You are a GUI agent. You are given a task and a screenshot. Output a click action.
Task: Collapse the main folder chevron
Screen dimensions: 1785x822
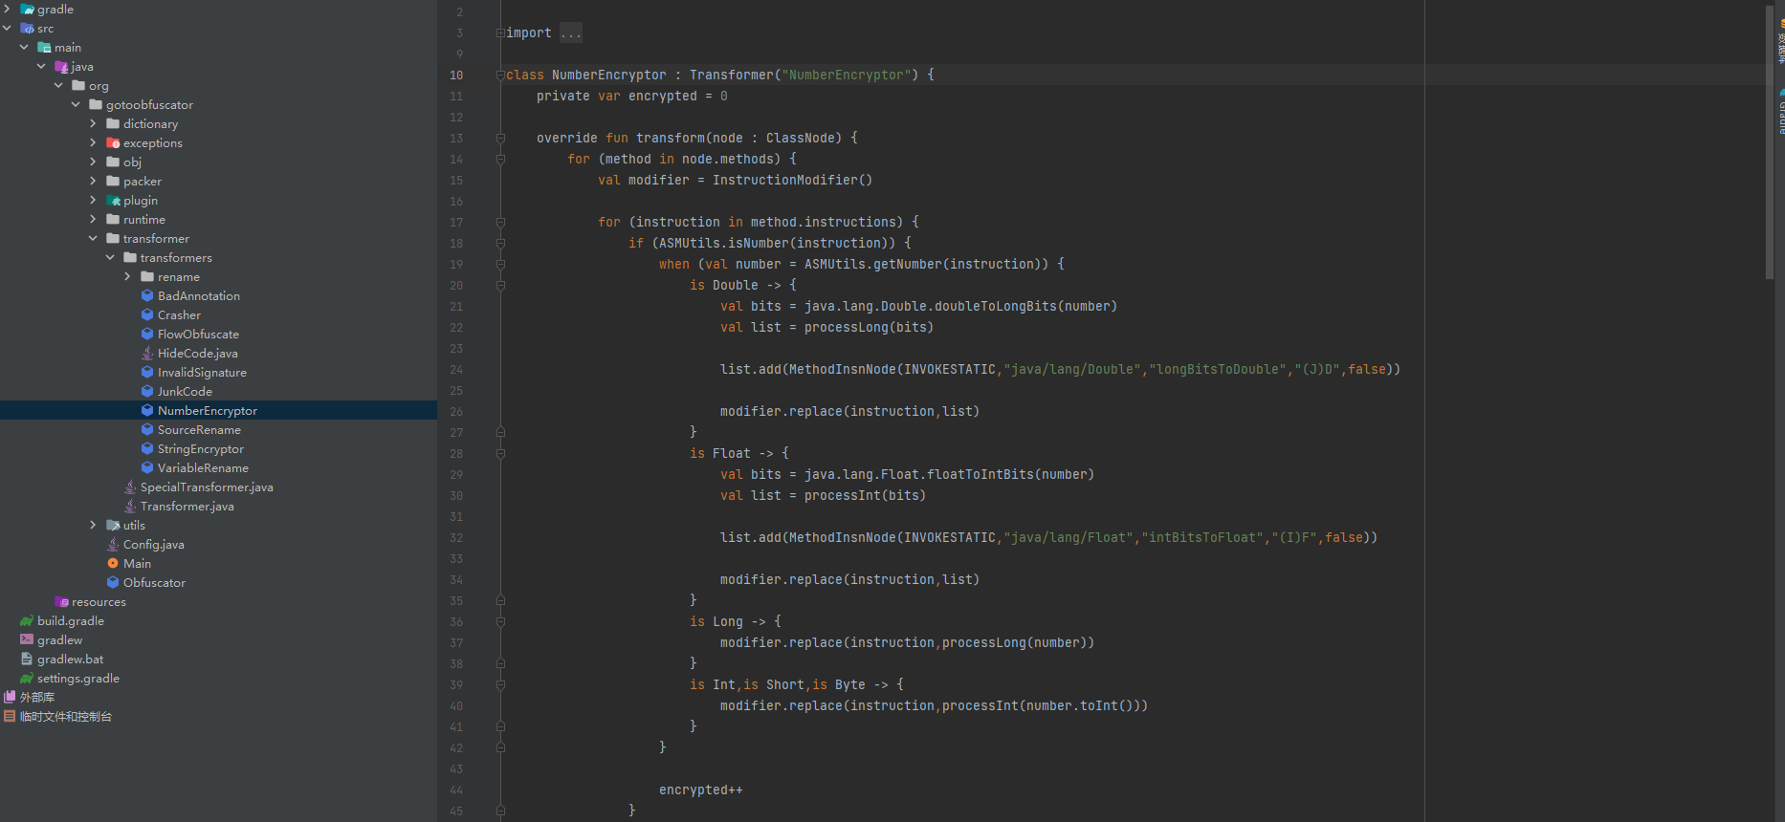point(24,47)
